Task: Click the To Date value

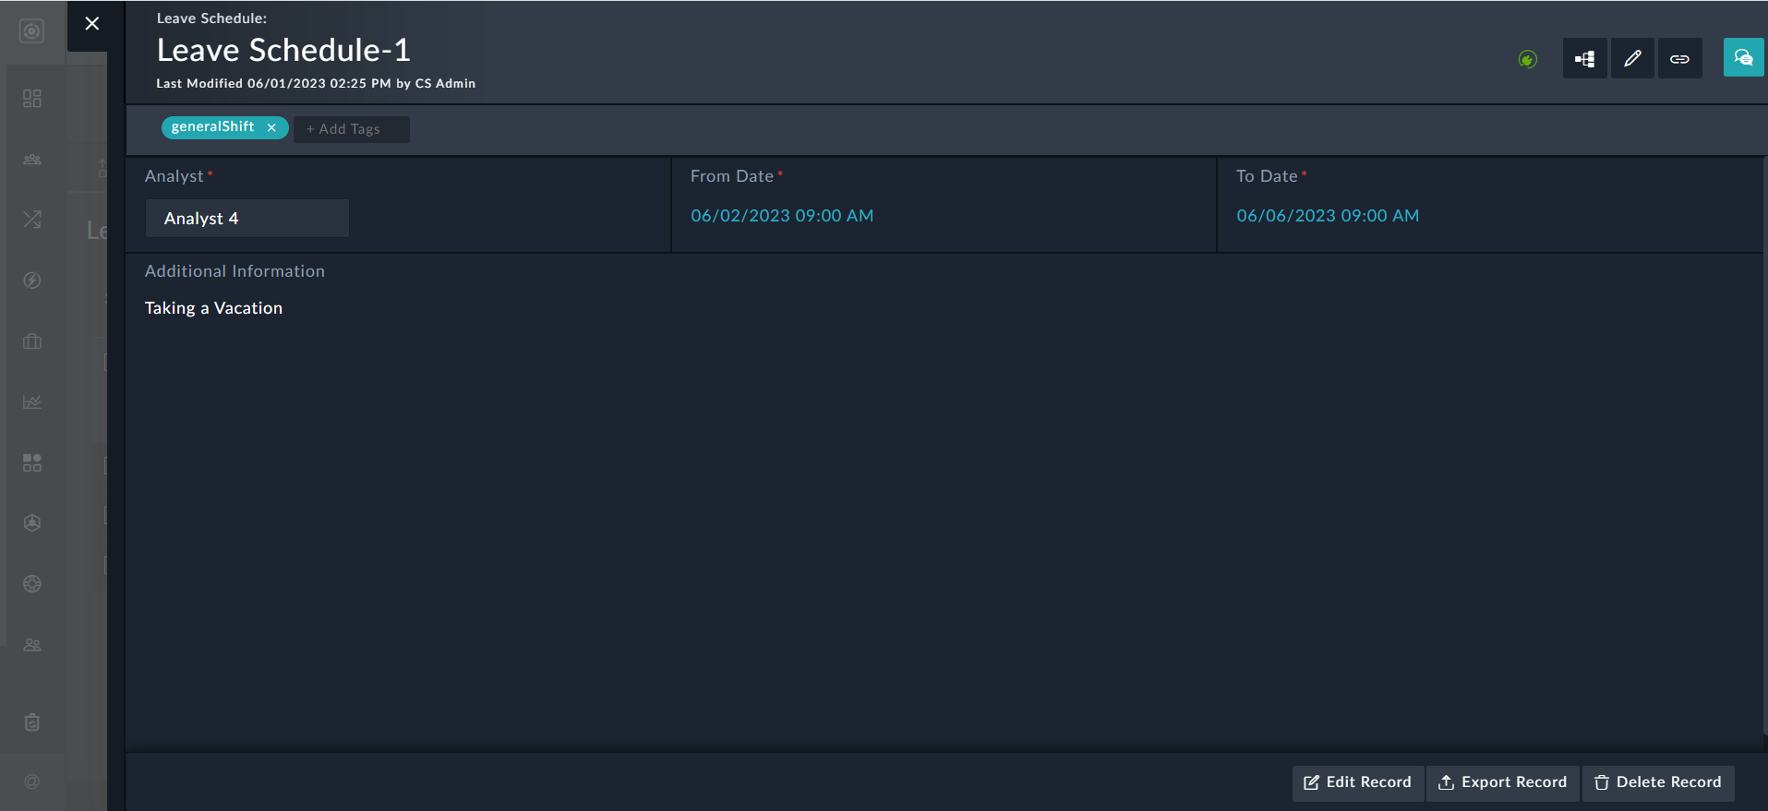Action: tap(1328, 216)
